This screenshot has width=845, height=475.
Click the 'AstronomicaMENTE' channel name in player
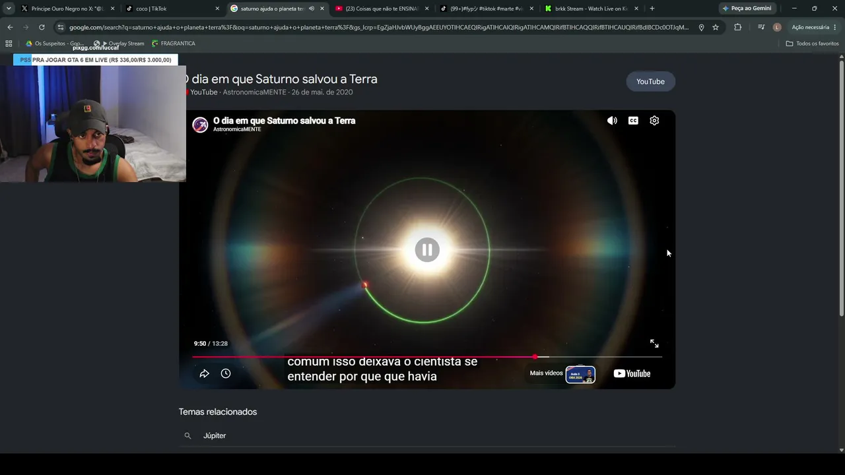pos(237,129)
